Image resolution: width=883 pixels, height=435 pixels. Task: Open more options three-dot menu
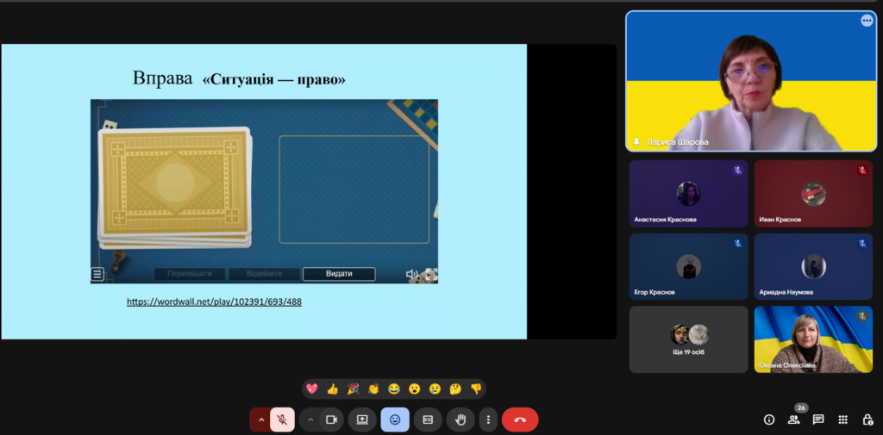coord(488,419)
